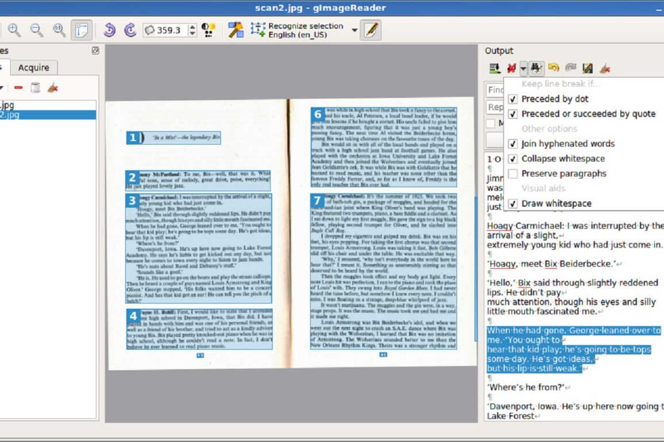This screenshot has height=442, width=664.
Task: Clear the output with the broom icon
Action: pos(605,68)
